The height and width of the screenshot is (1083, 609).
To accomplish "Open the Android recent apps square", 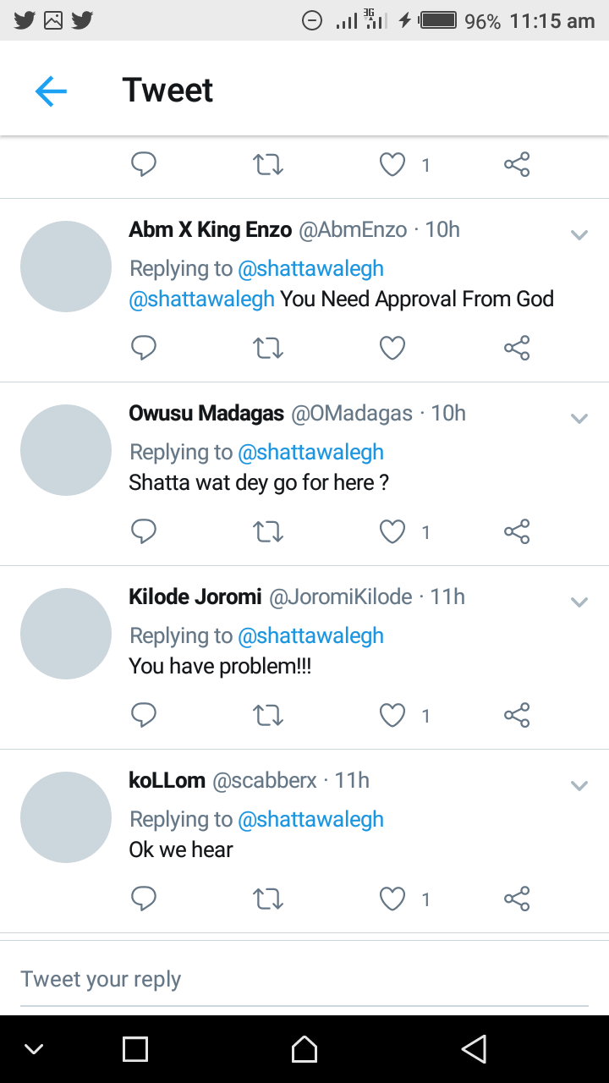I will (135, 1049).
